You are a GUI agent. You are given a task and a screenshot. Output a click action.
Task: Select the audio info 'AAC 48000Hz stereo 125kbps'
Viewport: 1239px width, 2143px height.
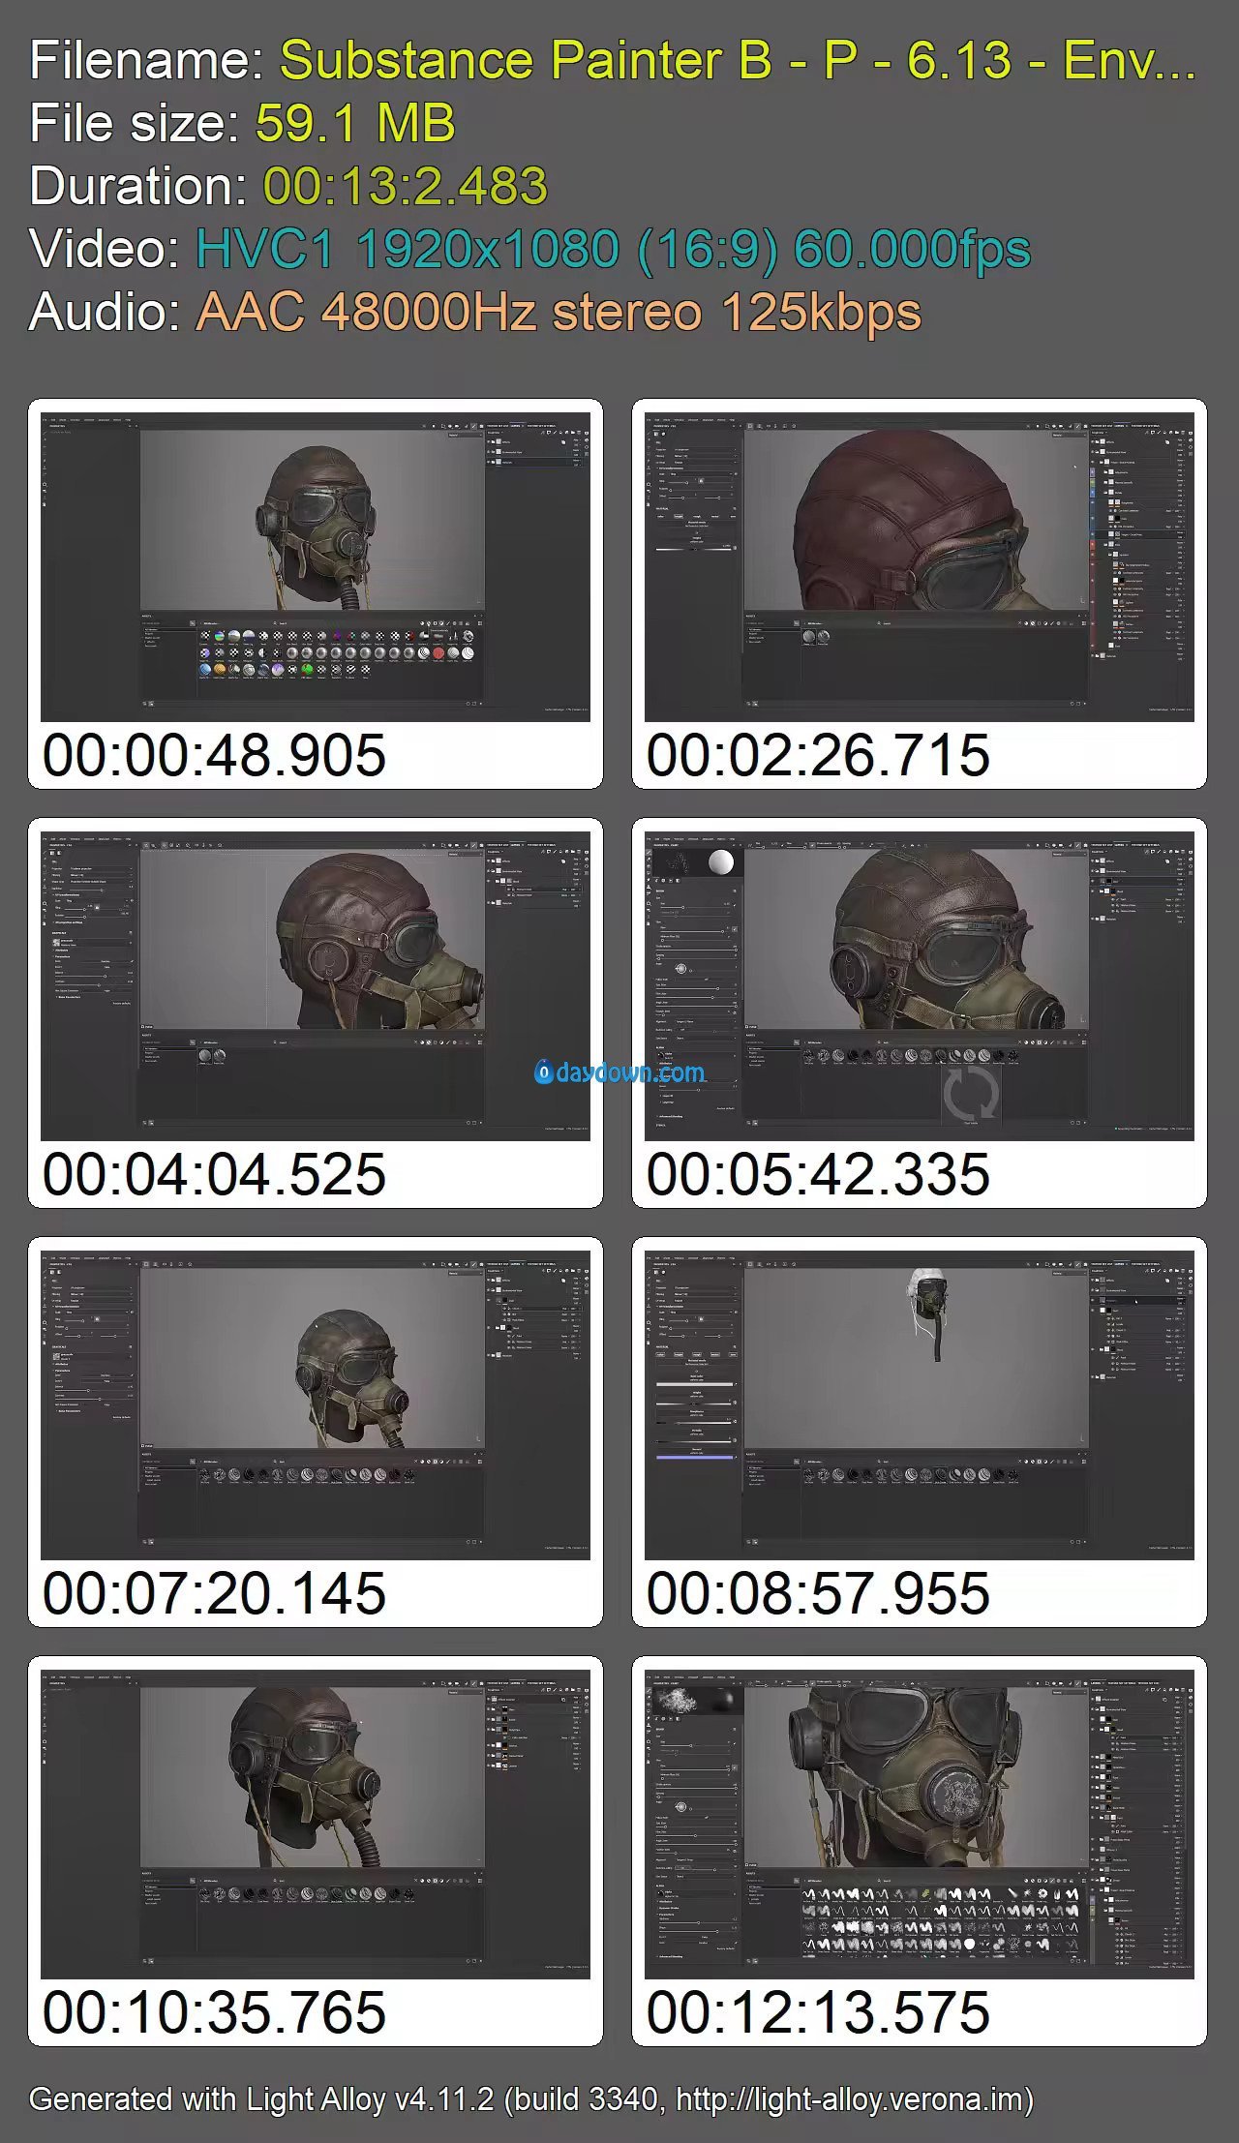[x=559, y=312]
